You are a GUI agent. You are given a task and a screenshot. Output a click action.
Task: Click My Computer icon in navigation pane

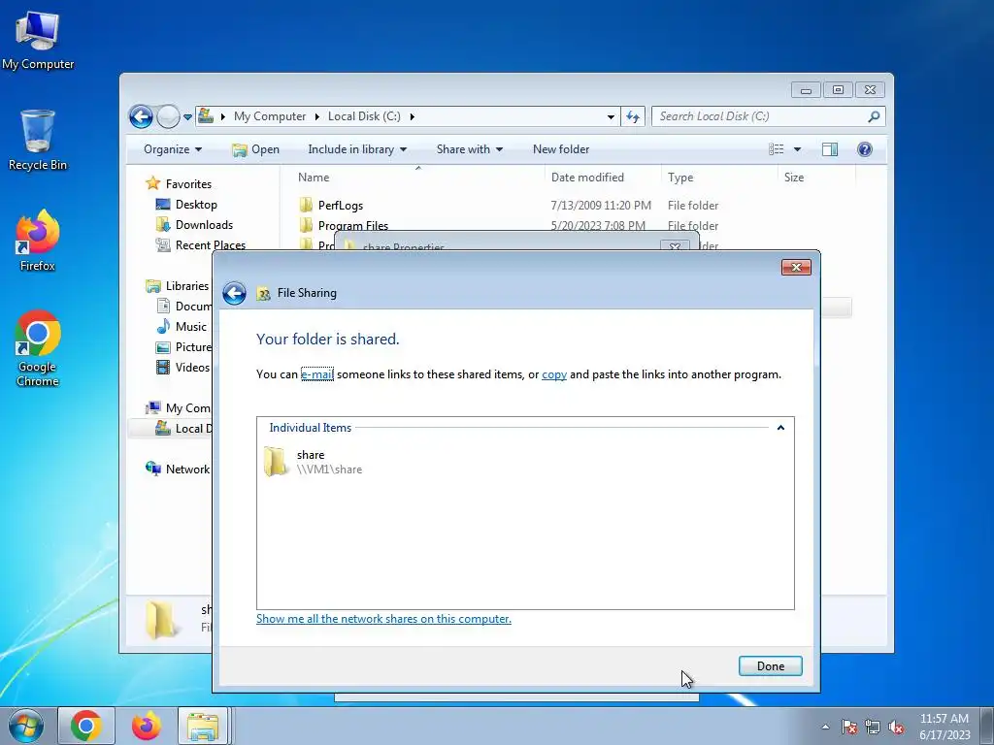click(x=152, y=407)
